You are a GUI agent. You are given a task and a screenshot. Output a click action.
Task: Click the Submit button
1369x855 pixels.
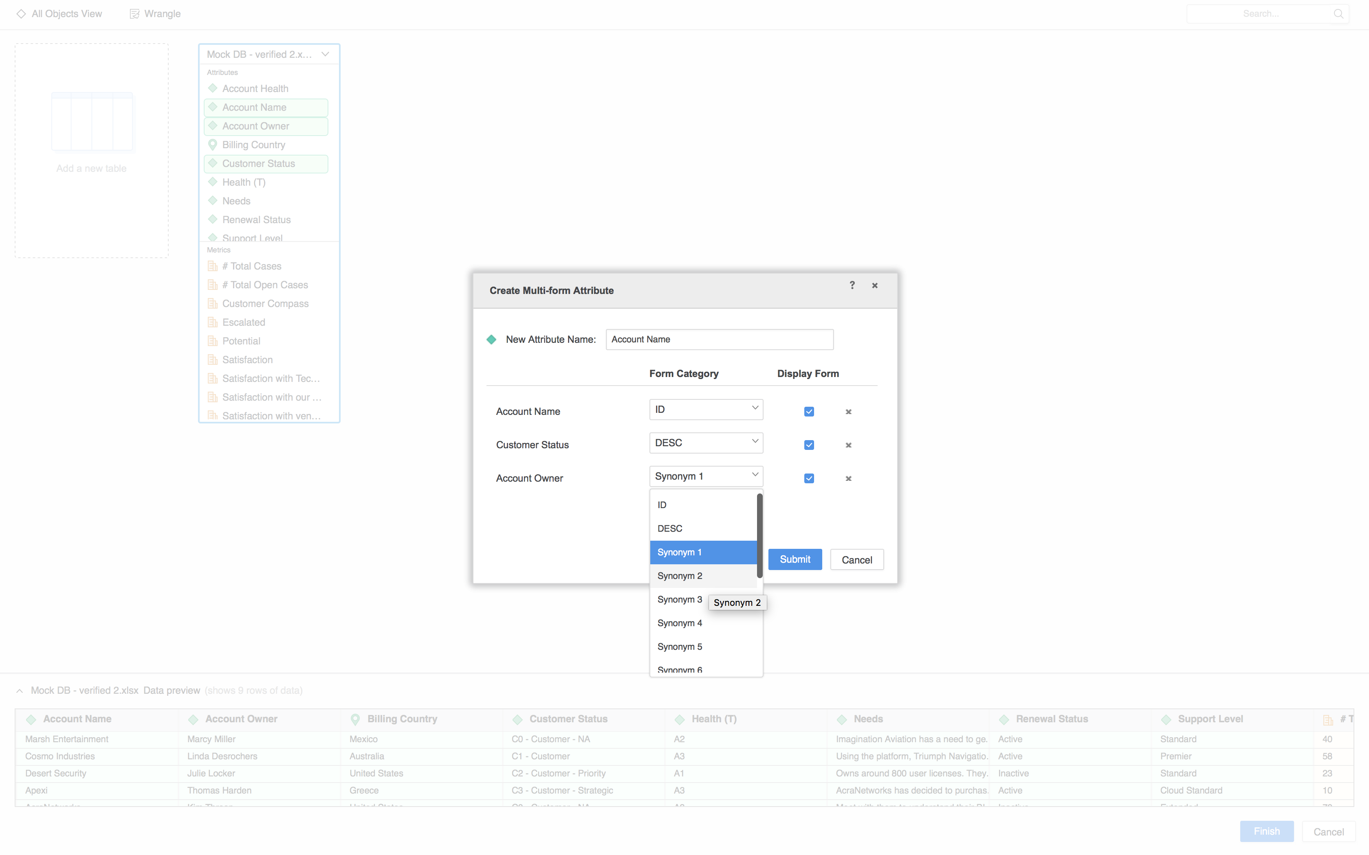click(x=794, y=559)
